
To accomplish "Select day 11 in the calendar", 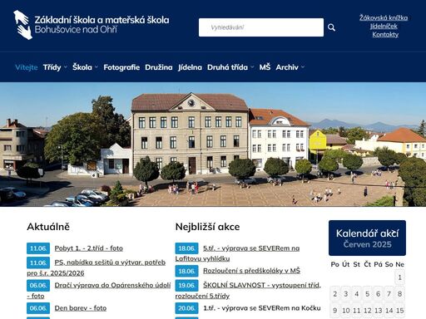I will (357, 311).
